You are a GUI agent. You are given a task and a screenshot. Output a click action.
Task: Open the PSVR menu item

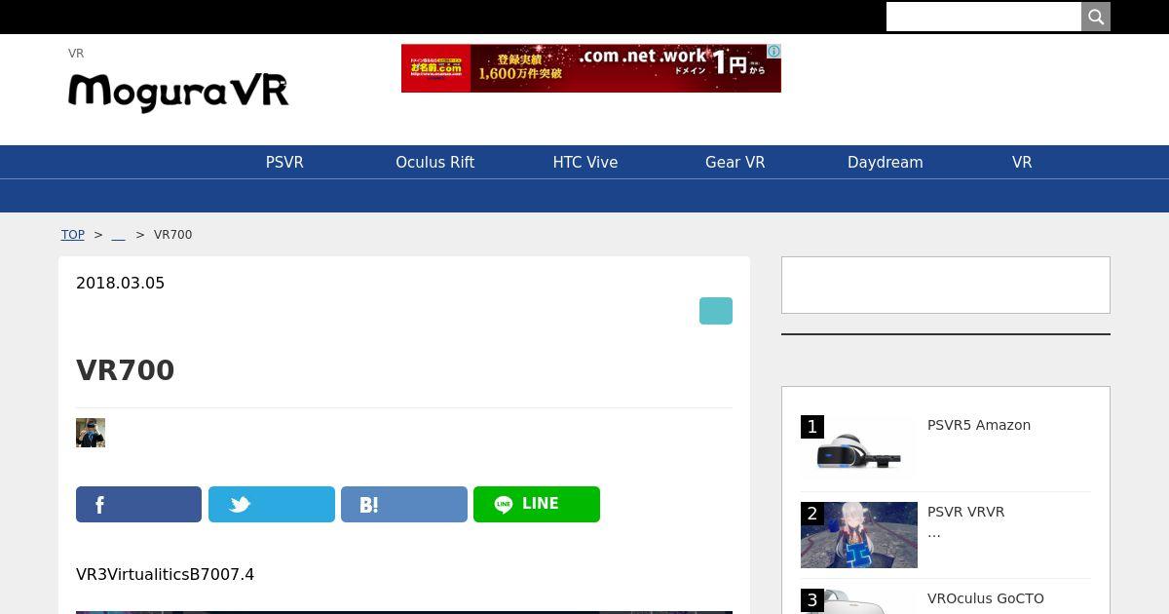[284, 163]
